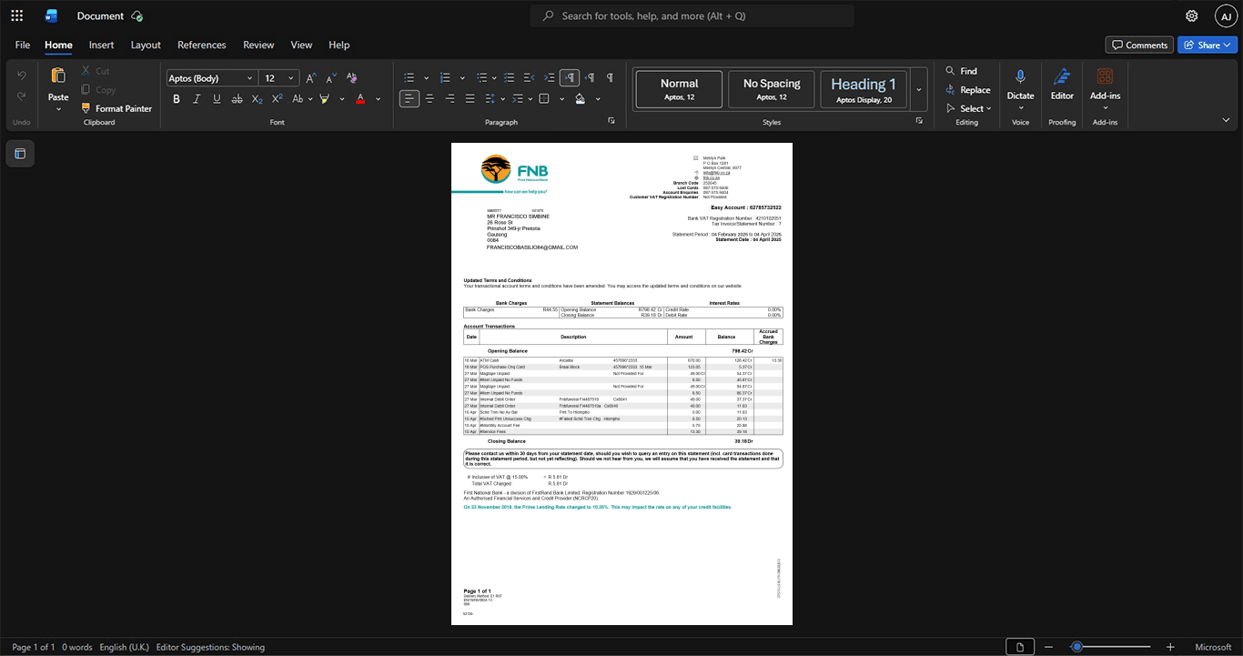Click the Undo arrow

click(22, 76)
